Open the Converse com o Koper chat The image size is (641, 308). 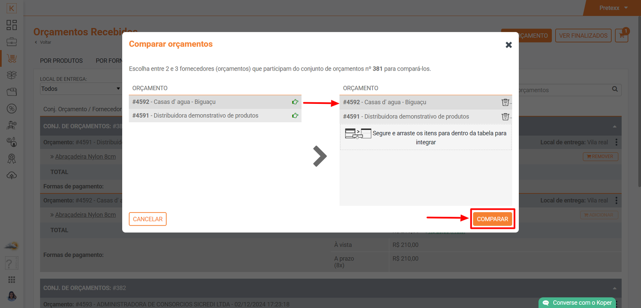(x=577, y=303)
